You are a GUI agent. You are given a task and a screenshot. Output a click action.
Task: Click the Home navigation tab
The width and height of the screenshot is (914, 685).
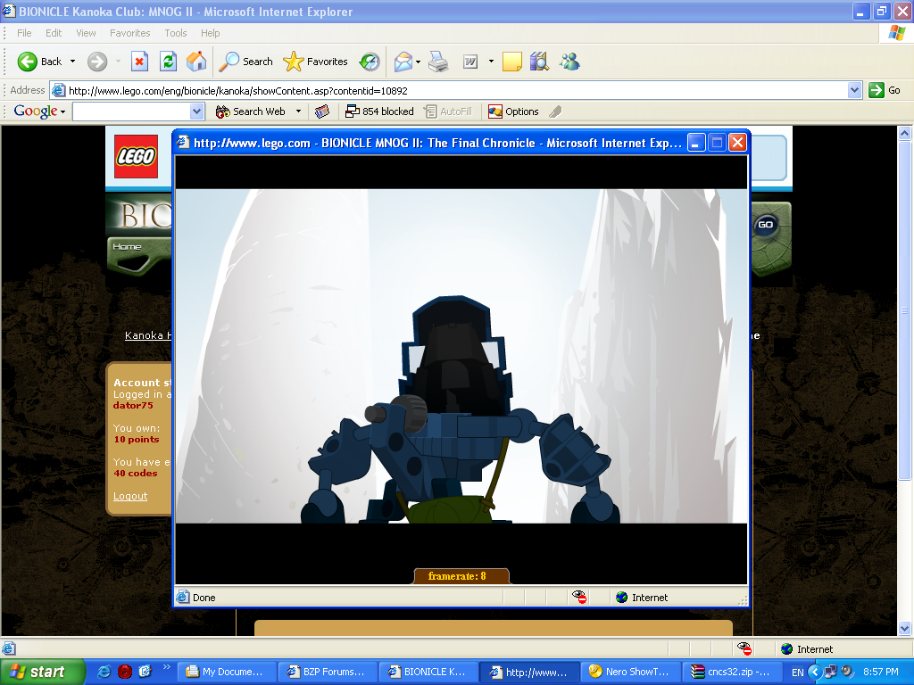point(127,247)
